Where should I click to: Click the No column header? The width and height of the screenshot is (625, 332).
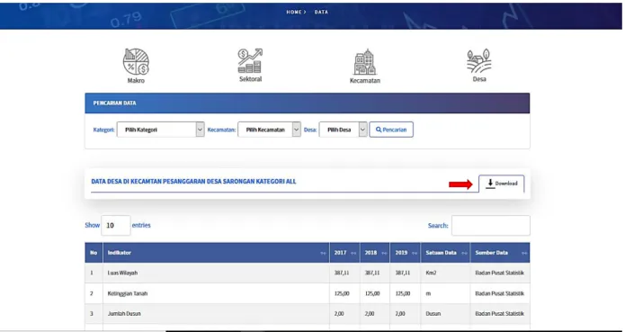pos(94,253)
